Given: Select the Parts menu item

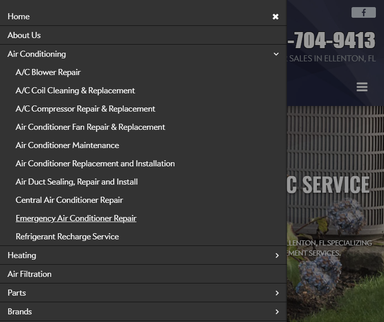Looking at the screenshot, I should pos(17,293).
